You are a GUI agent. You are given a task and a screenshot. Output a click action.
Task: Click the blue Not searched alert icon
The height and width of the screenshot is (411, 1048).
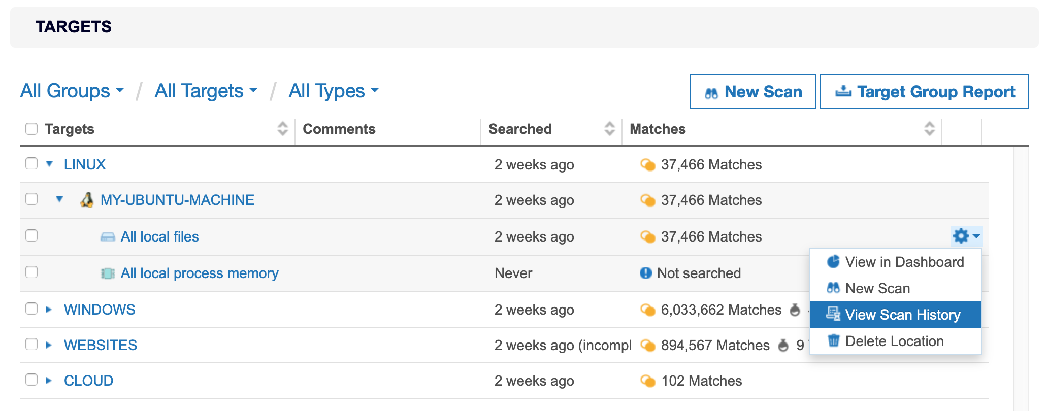point(645,273)
